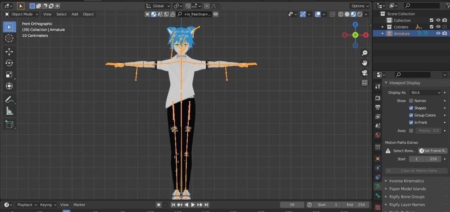Choose the Move tool

[x=10, y=52]
